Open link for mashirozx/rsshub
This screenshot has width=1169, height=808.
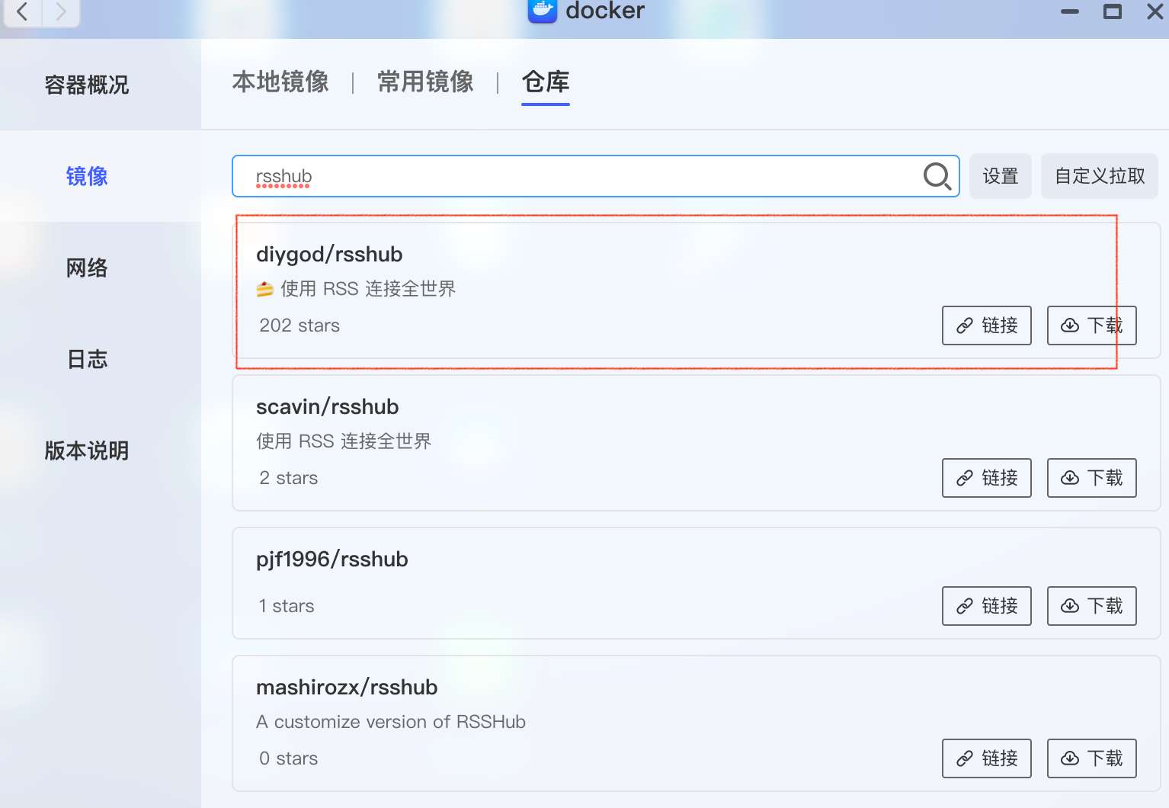coord(986,758)
